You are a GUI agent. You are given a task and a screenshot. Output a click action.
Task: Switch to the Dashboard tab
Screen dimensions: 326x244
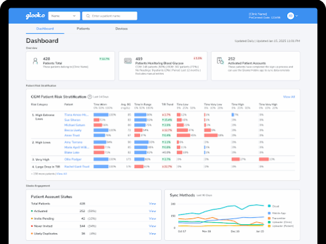tap(45, 29)
